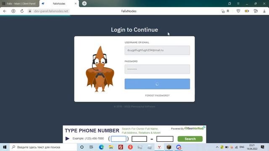Open Task View on the taskbar
This screenshot has width=269, height=151.
pyautogui.click(x=91, y=147)
